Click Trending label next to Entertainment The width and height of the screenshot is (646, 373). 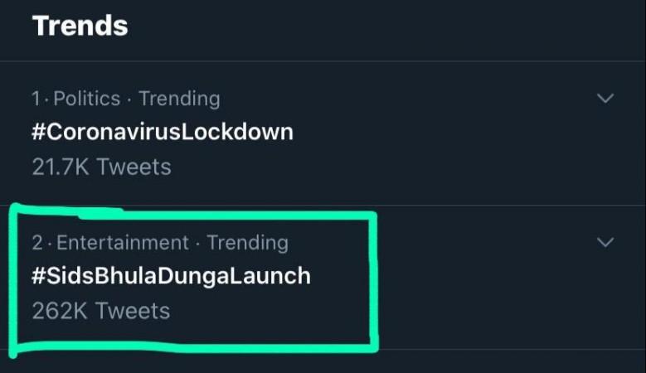pyautogui.click(x=247, y=243)
